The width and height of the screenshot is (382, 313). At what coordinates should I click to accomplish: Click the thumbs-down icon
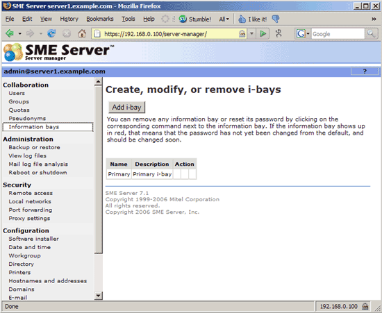(x=276, y=19)
